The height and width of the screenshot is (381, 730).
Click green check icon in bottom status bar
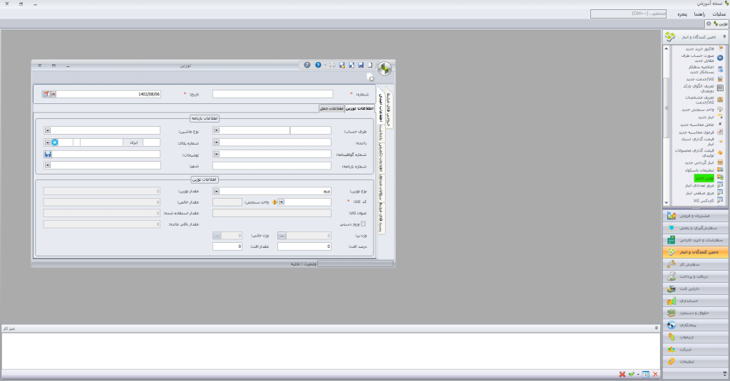click(x=632, y=374)
